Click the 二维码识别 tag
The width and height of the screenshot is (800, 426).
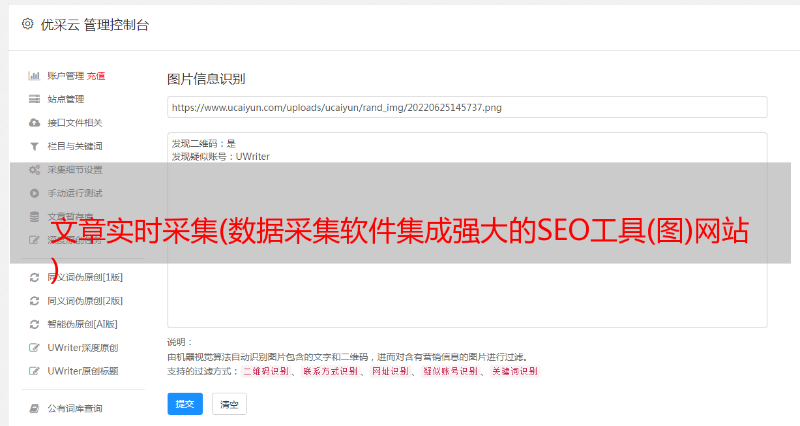(x=265, y=371)
